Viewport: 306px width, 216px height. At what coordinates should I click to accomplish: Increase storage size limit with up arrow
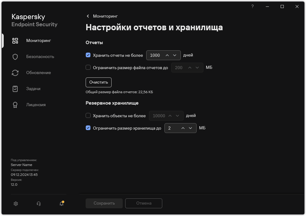pos(183,128)
